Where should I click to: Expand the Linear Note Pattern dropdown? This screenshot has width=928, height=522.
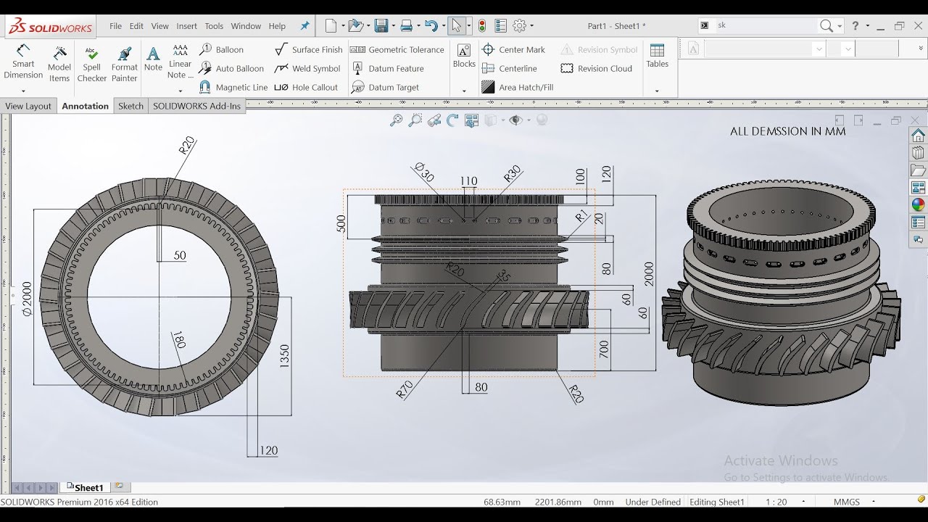coord(181,91)
